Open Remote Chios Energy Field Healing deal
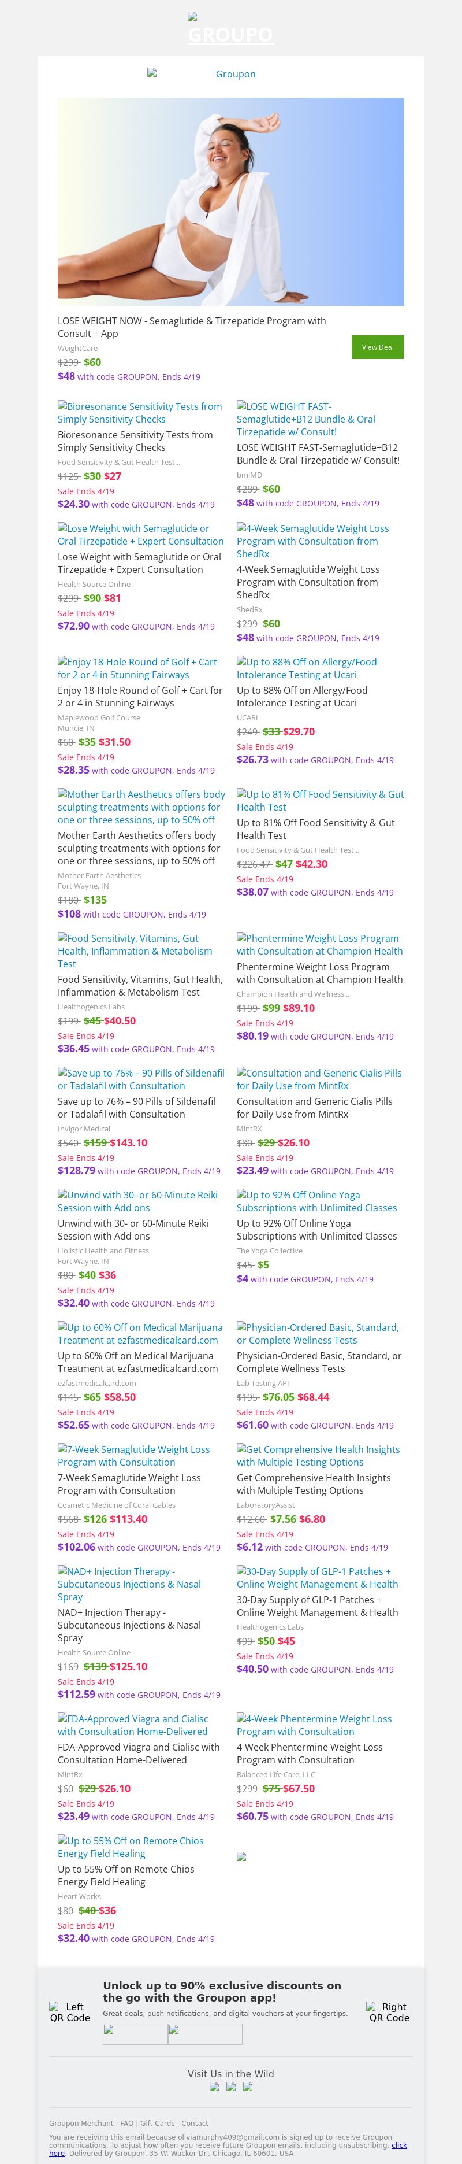Viewport: 462px width, 2164px height. [130, 1847]
